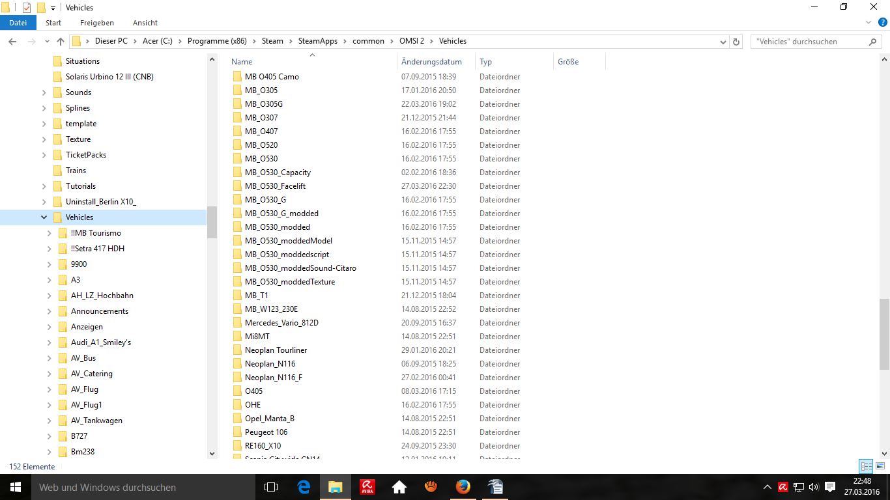Open the recent locations dropdown arrow
This screenshot has height=500, width=890.
[x=46, y=42]
